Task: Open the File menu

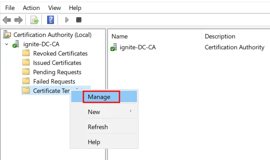Action: 10,8
